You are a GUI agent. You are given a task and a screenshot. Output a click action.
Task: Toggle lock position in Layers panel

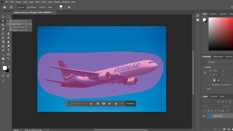point(215,111)
